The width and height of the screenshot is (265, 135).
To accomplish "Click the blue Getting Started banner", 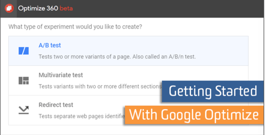I will (x=213, y=91).
